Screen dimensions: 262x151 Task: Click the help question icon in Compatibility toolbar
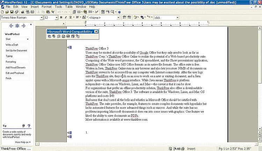pos(78,36)
